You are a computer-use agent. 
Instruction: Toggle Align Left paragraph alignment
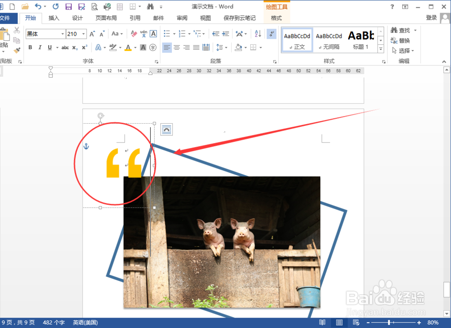167,47
